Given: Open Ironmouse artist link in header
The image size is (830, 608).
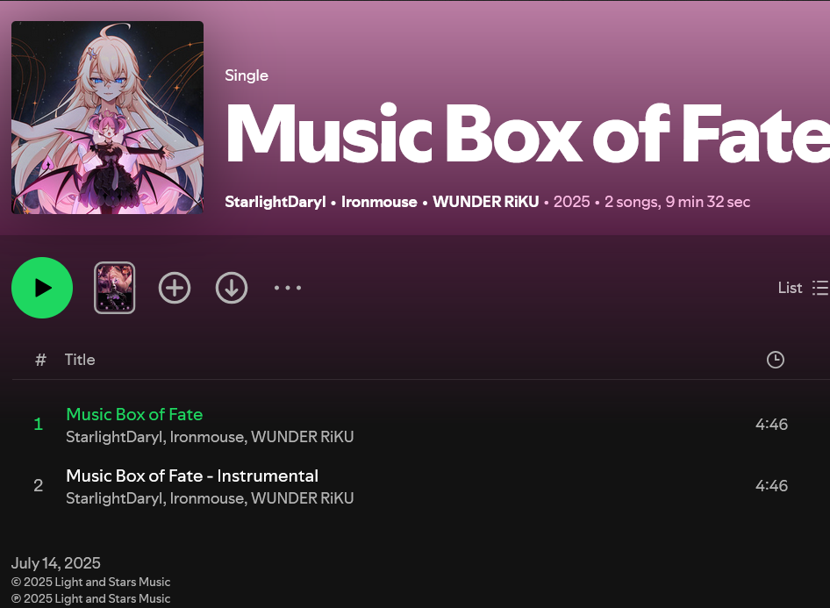Looking at the screenshot, I should [379, 202].
